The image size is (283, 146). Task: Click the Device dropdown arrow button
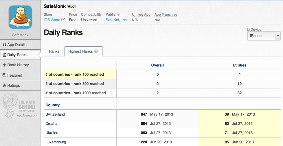[278, 36]
